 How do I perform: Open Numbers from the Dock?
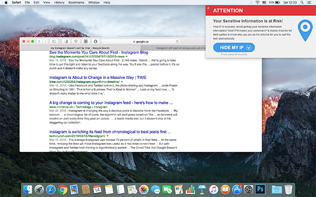click(190, 189)
